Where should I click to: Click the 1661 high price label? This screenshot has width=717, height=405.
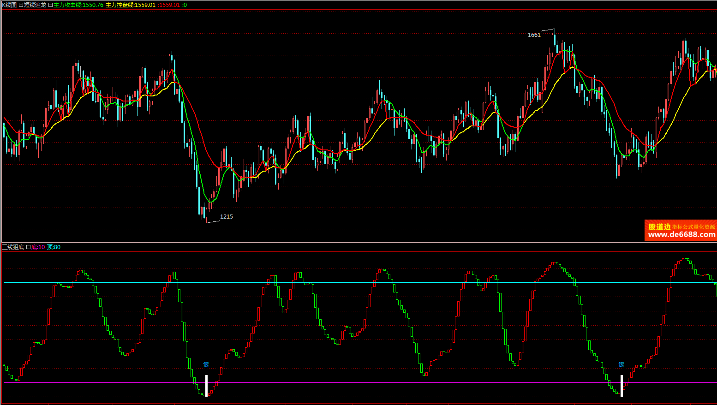[x=534, y=35]
